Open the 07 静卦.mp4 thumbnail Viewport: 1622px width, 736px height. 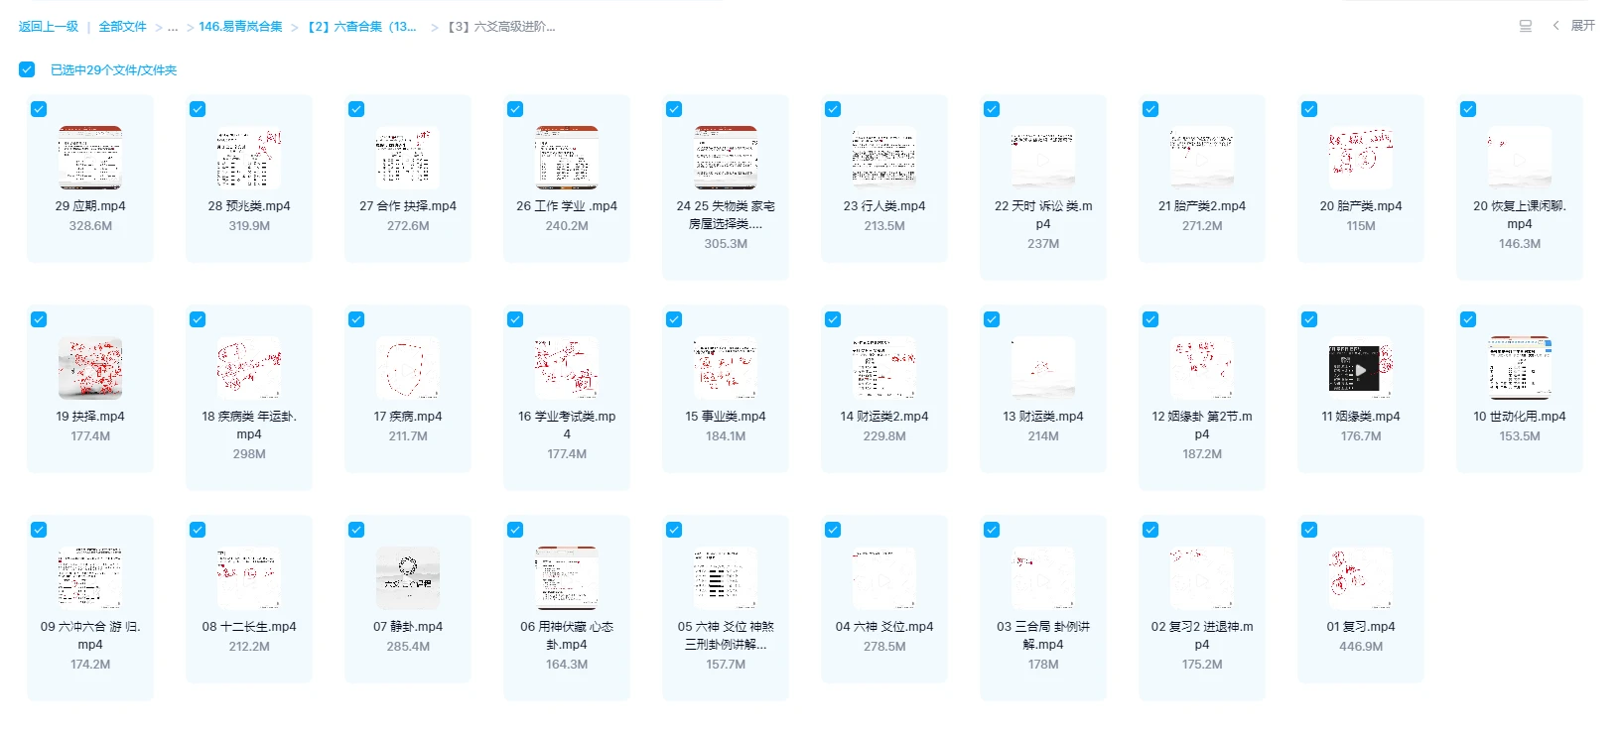coord(408,578)
